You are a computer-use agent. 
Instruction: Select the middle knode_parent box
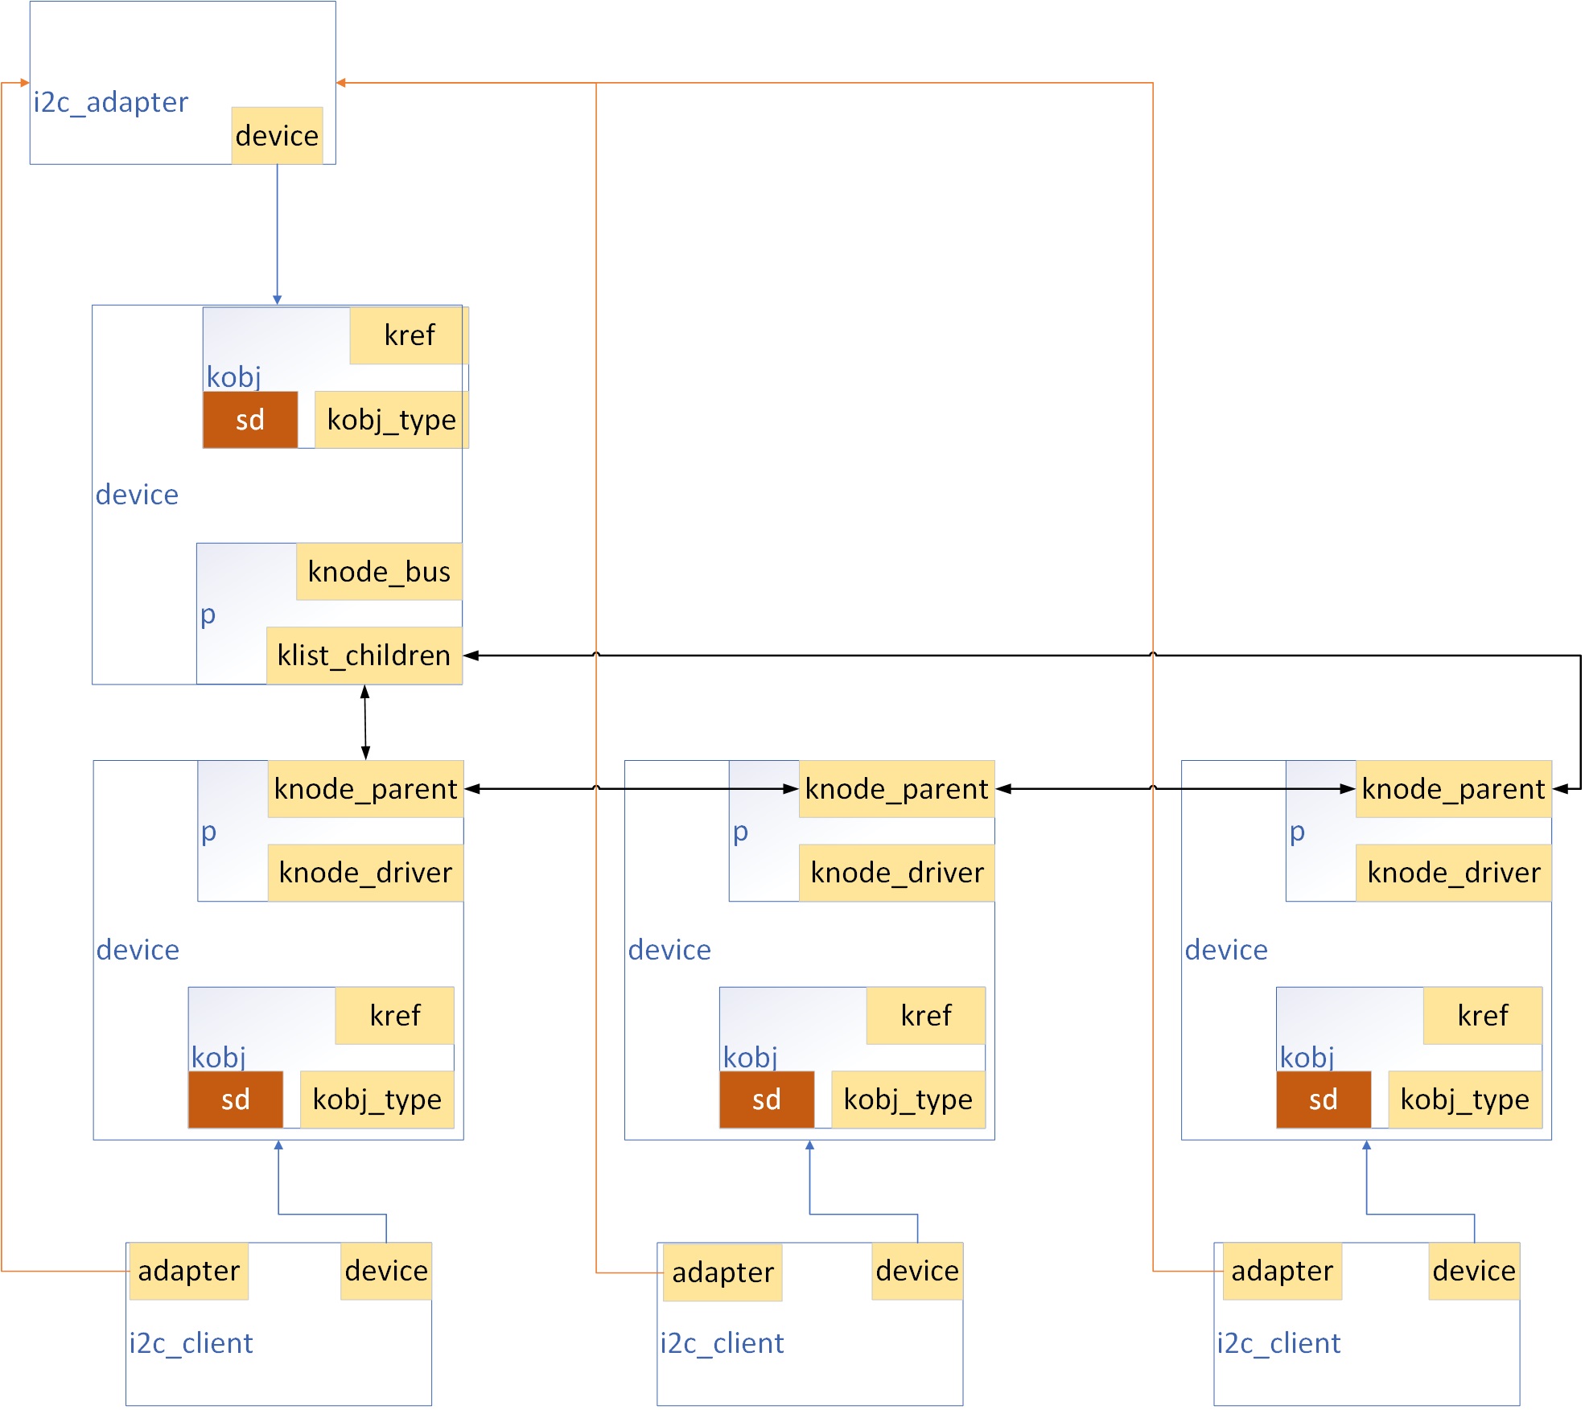(x=896, y=789)
